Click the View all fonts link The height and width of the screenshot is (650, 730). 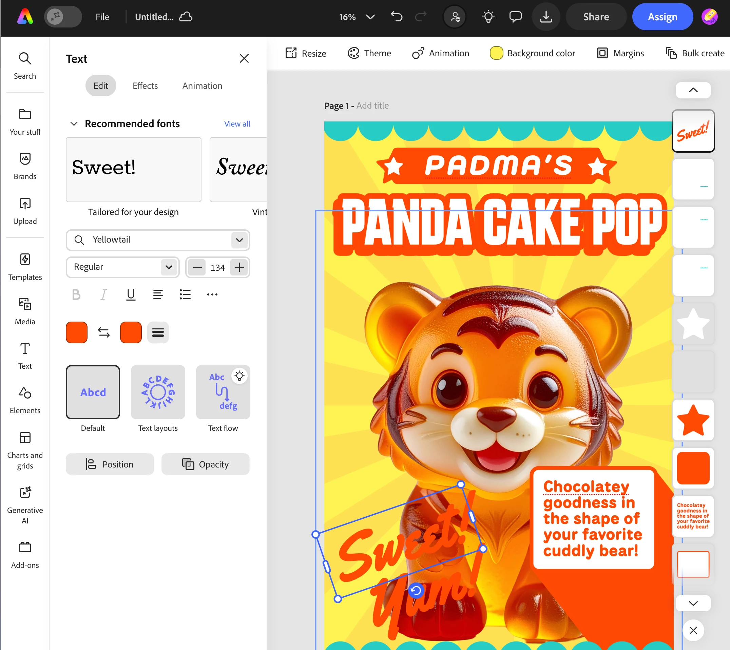237,123
